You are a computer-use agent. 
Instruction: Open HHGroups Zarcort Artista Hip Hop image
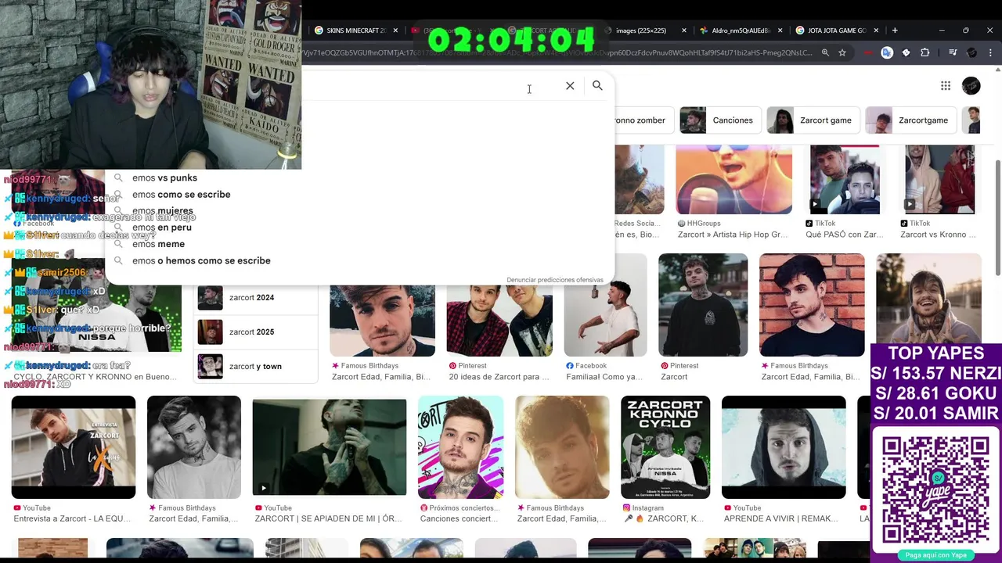[x=733, y=179]
